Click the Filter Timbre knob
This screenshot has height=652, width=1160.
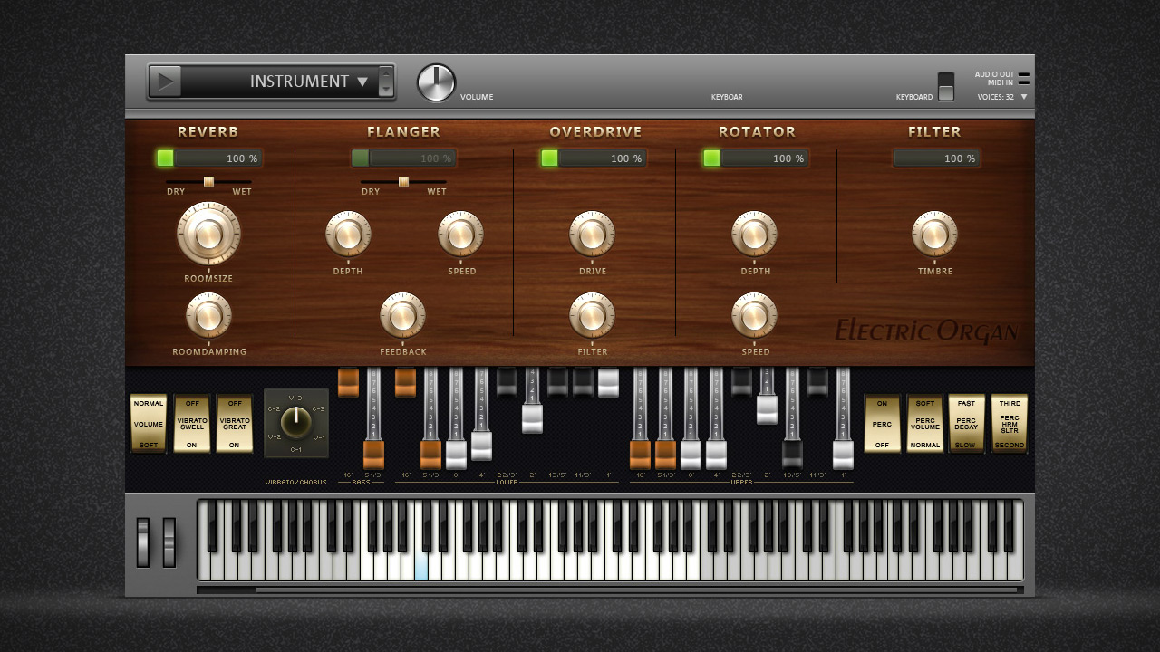934,234
